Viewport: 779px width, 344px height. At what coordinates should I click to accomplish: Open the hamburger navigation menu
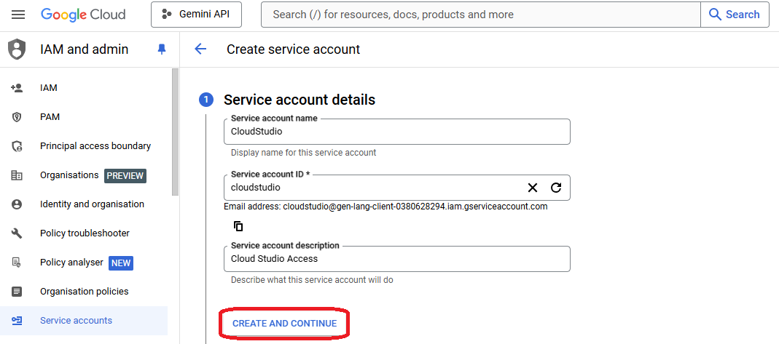click(x=18, y=15)
